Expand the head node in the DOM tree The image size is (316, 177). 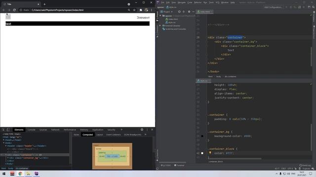tap(3, 140)
